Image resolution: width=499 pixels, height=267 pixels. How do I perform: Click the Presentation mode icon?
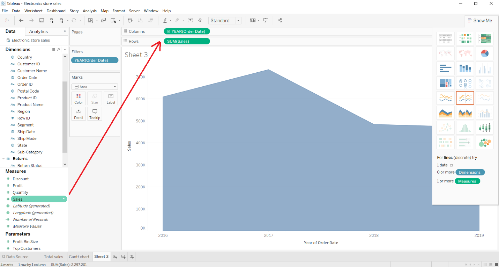click(266, 21)
